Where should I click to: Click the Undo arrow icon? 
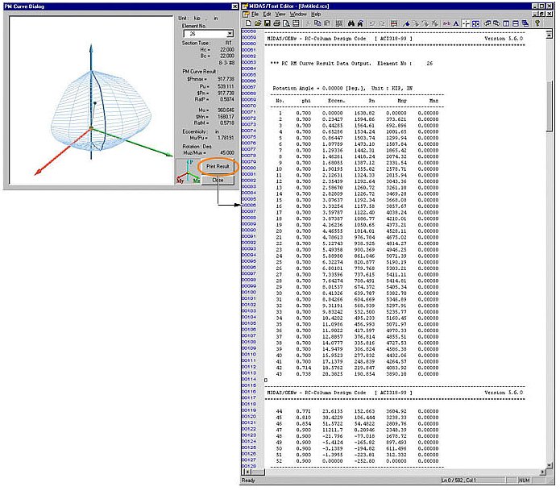(x=372, y=23)
